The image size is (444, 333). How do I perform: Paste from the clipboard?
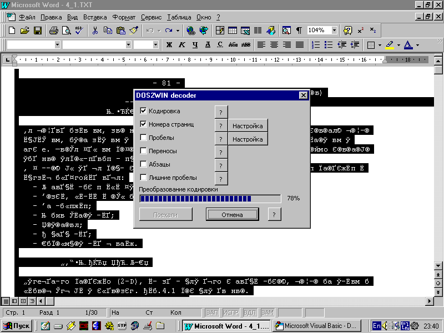point(121,31)
